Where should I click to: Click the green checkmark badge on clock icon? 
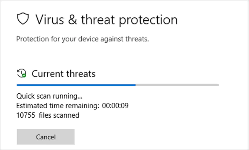pyautogui.click(x=24, y=75)
